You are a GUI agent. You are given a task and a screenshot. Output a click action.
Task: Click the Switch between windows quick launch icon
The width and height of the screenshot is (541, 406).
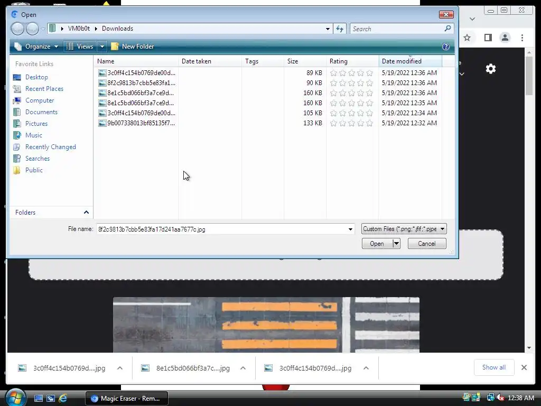[x=50, y=399]
